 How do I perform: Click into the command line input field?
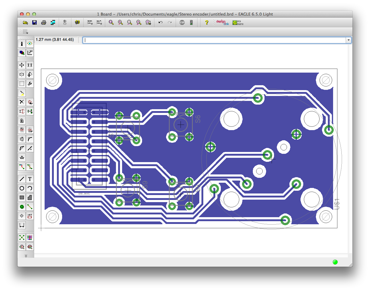215,40
